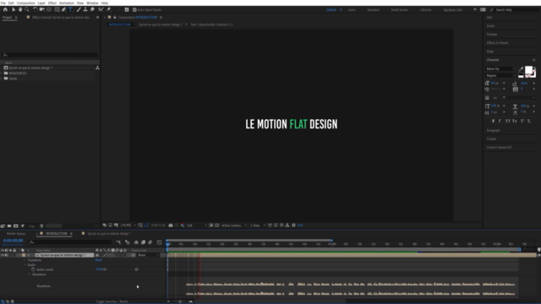Viewport: 541px width, 304px height.
Task: Click the Graph Editor icon in the timeline
Action: click(159, 242)
